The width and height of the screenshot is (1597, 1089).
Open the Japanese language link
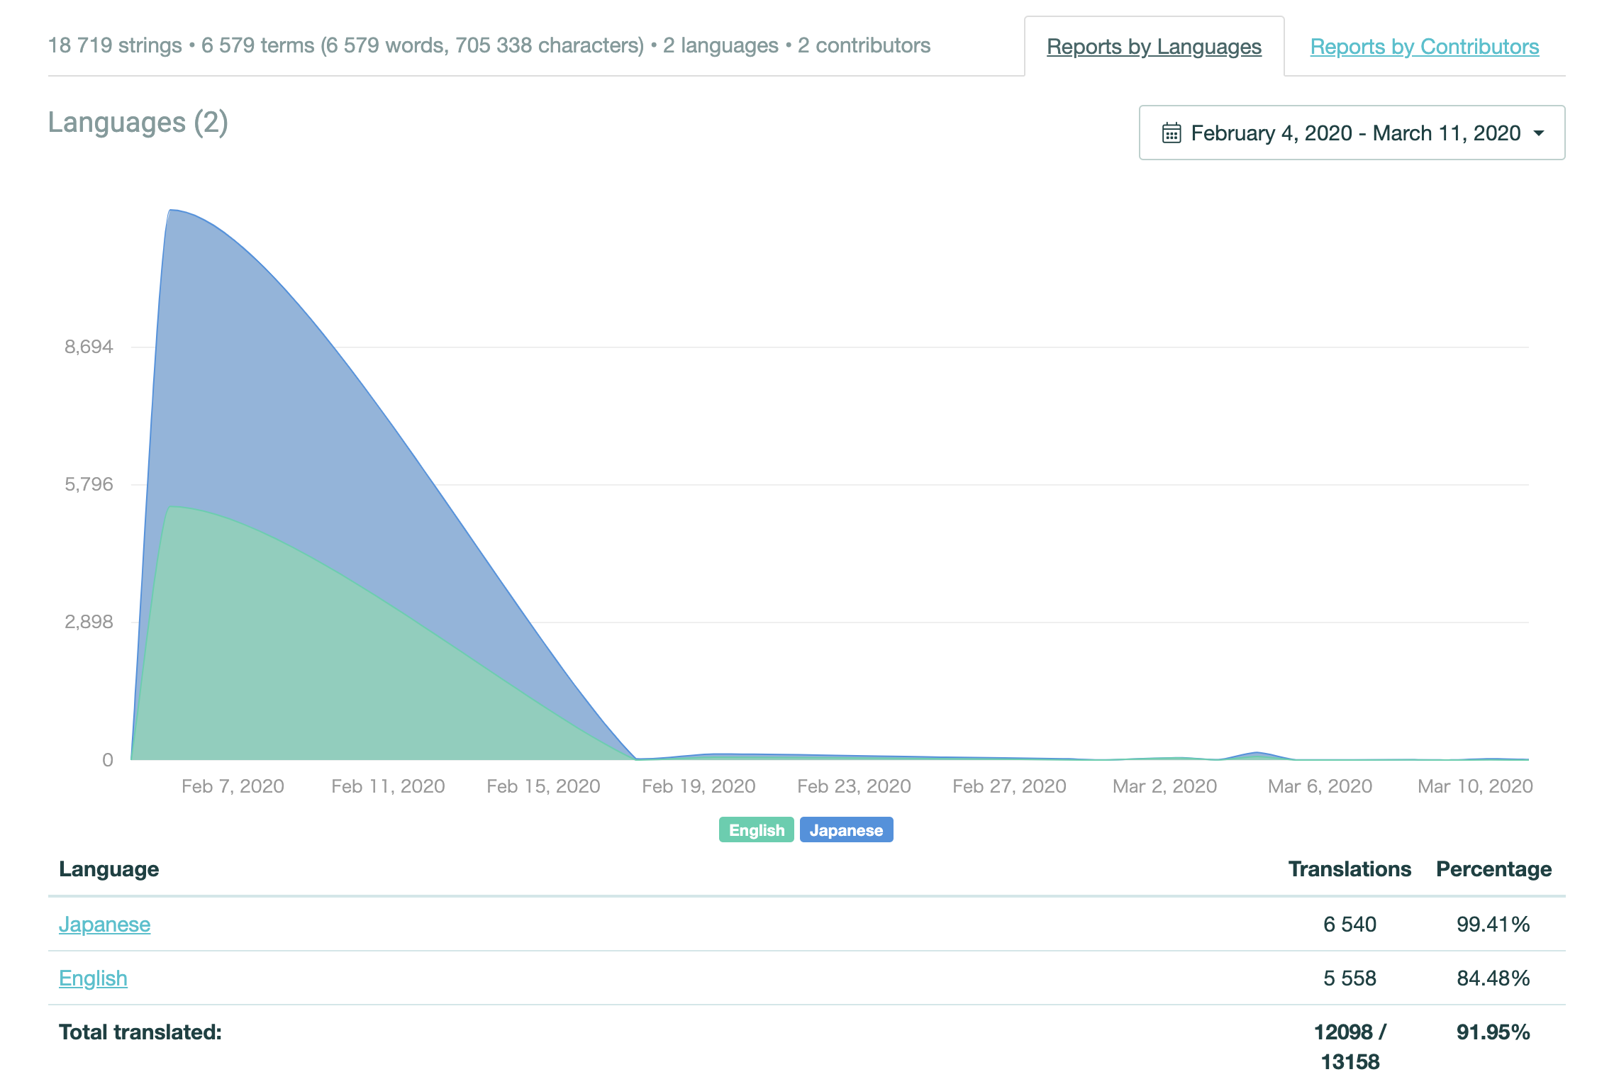click(104, 925)
